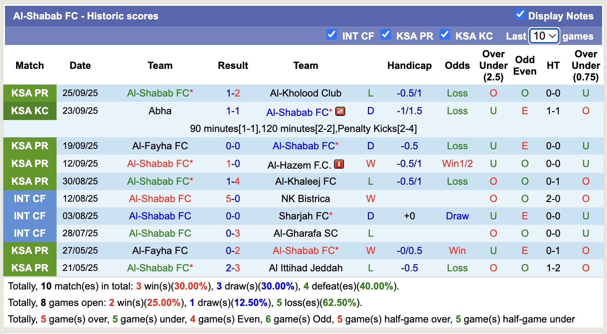Click the KSA KC league badge in the table

pyautogui.click(x=30, y=111)
